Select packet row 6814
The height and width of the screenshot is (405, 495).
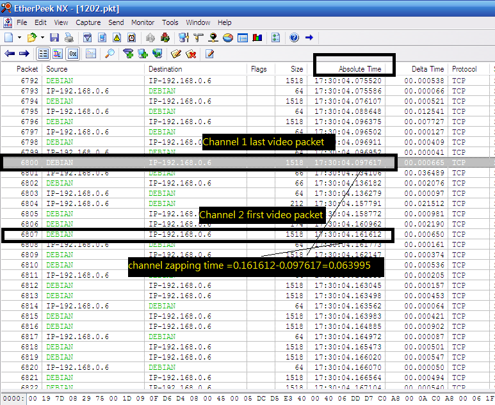click(x=247, y=306)
